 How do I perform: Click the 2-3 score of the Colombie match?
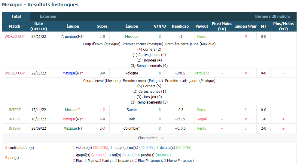pyautogui.click(x=102, y=128)
